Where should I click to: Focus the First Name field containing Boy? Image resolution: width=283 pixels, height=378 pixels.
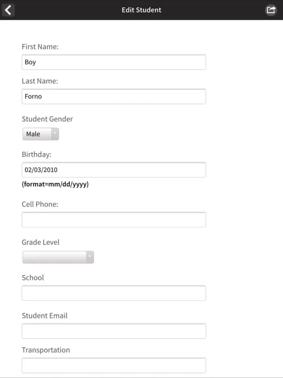point(114,62)
